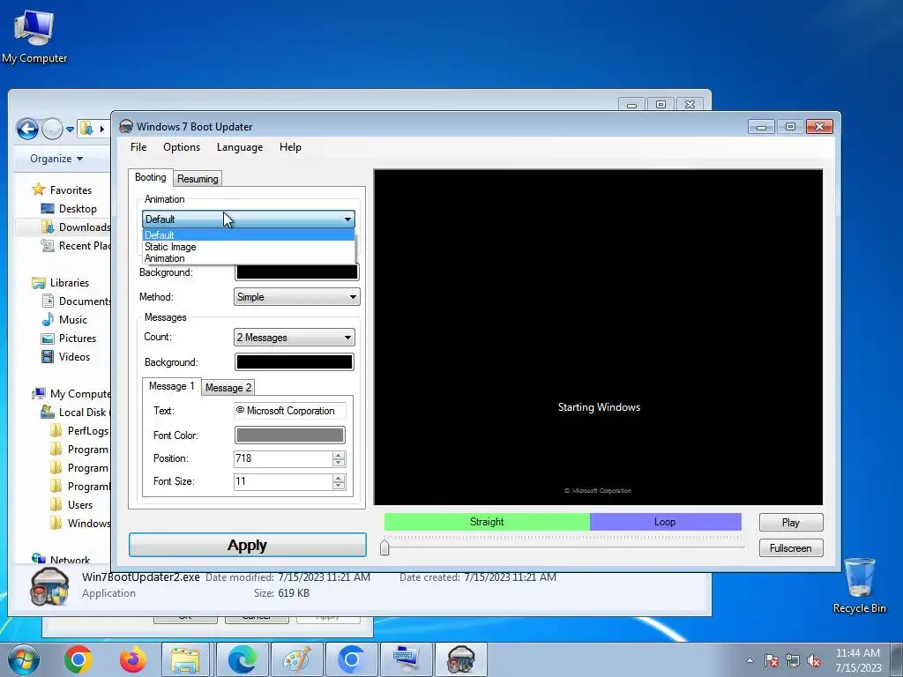
Task: Click the Position value field
Action: (283, 458)
